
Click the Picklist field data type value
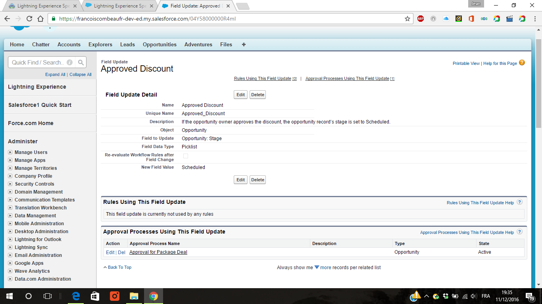point(189,147)
